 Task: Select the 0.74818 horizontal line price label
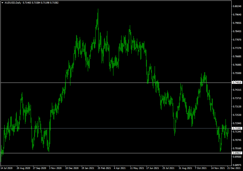237,82
